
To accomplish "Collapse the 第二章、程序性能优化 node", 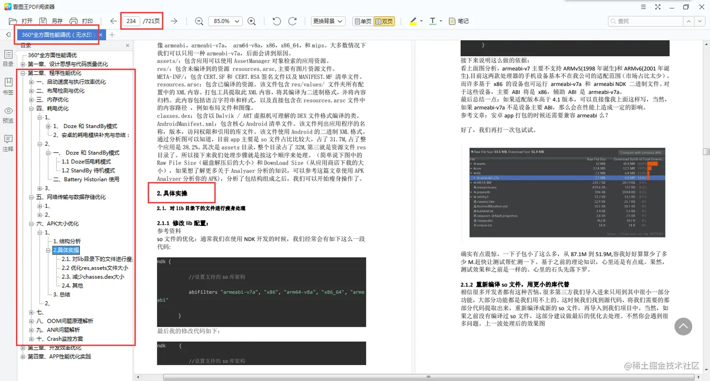I will point(23,73).
